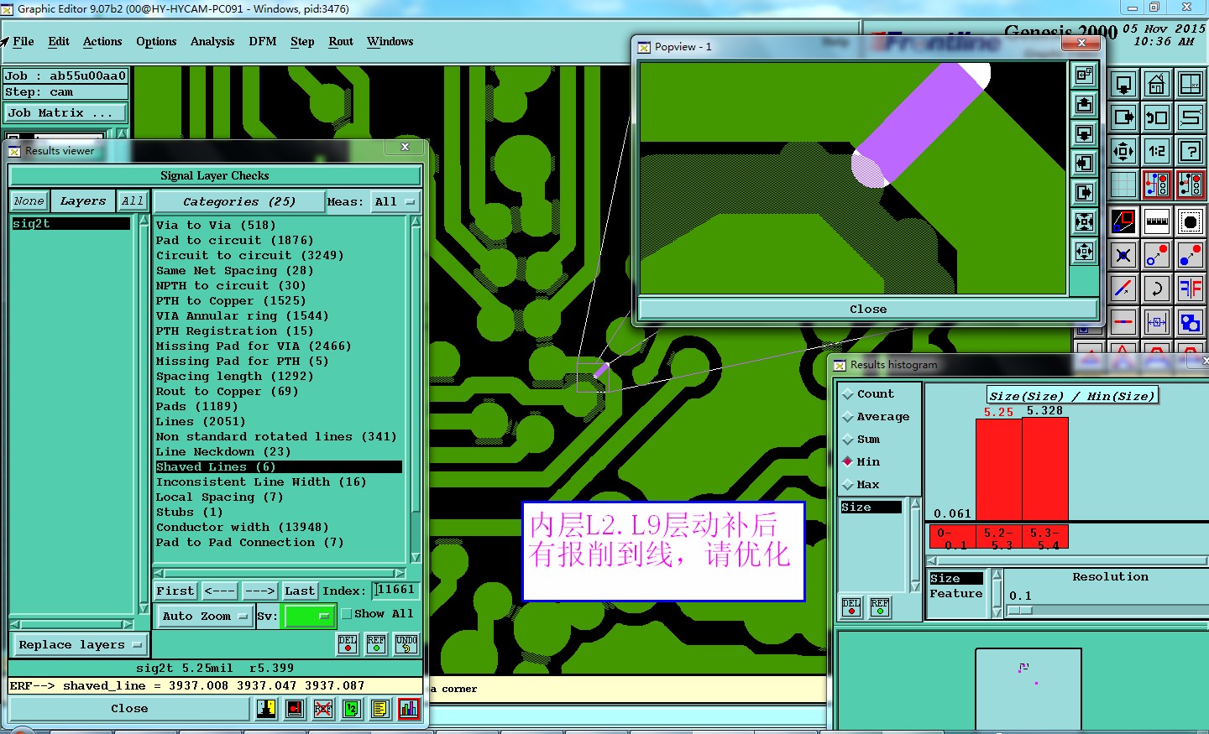The width and height of the screenshot is (1209, 734).
Task: Click the DEL icon in Results viewer
Action: tap(348, 644)
